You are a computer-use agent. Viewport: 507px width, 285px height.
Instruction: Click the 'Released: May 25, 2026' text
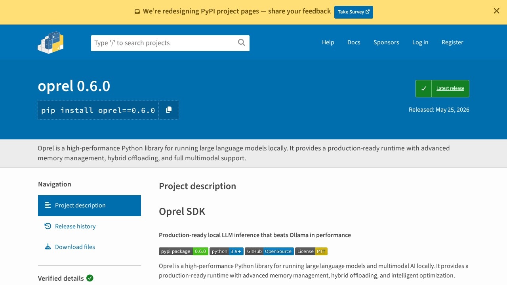click(439, 110)
